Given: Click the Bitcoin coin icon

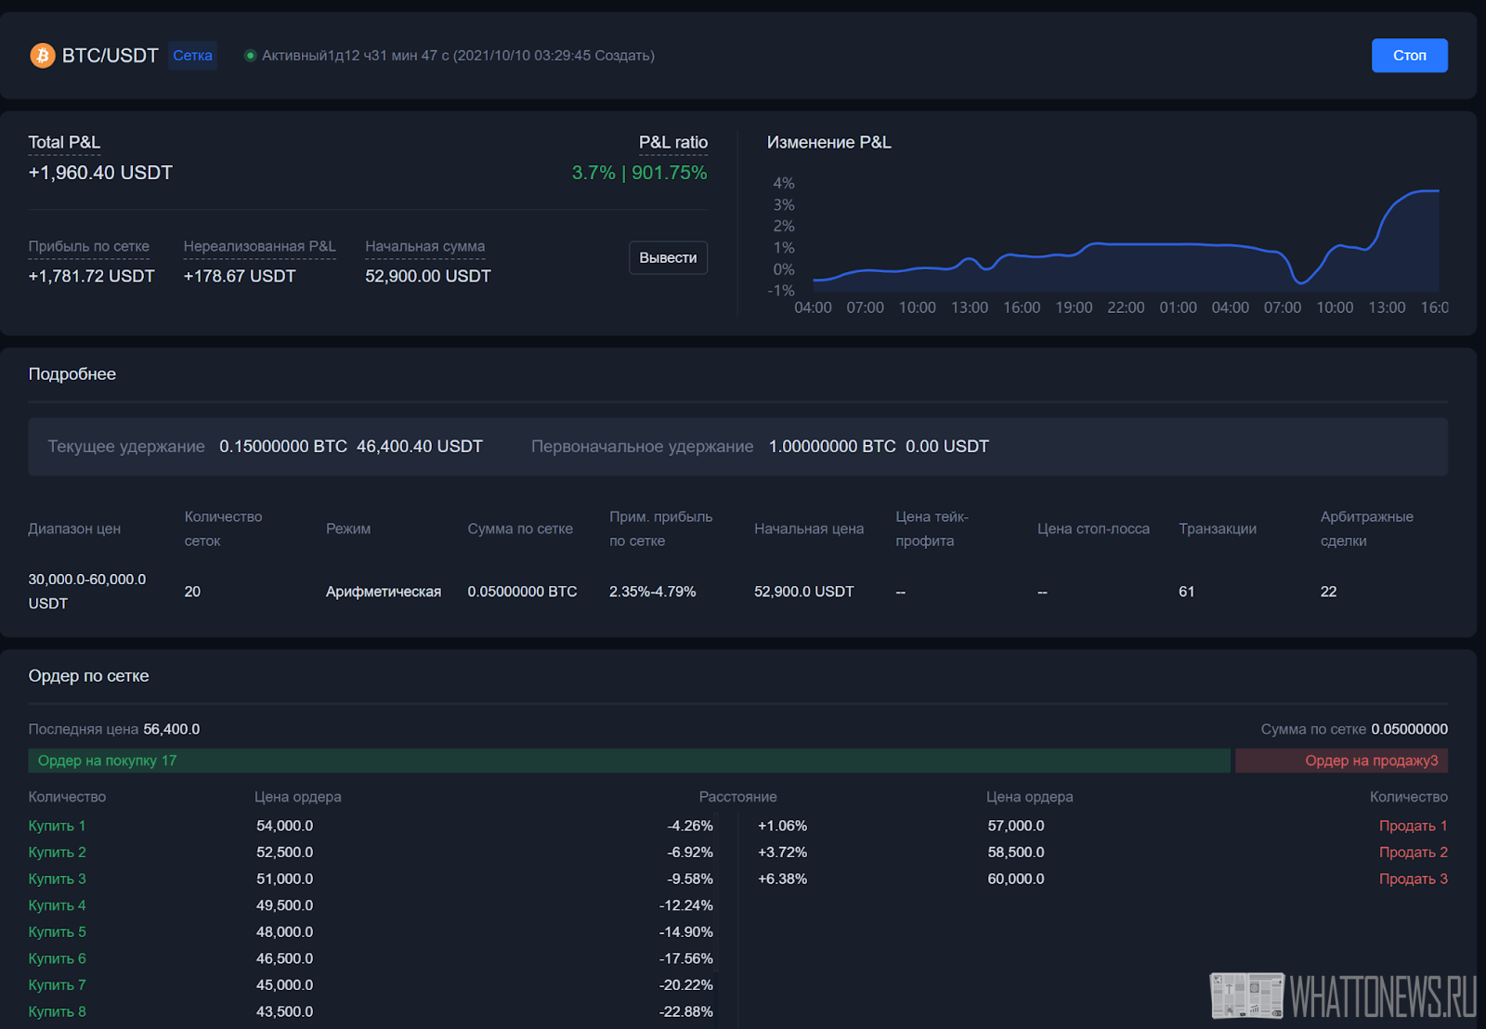Looking at the screenshot, I should tap(43, 56).
